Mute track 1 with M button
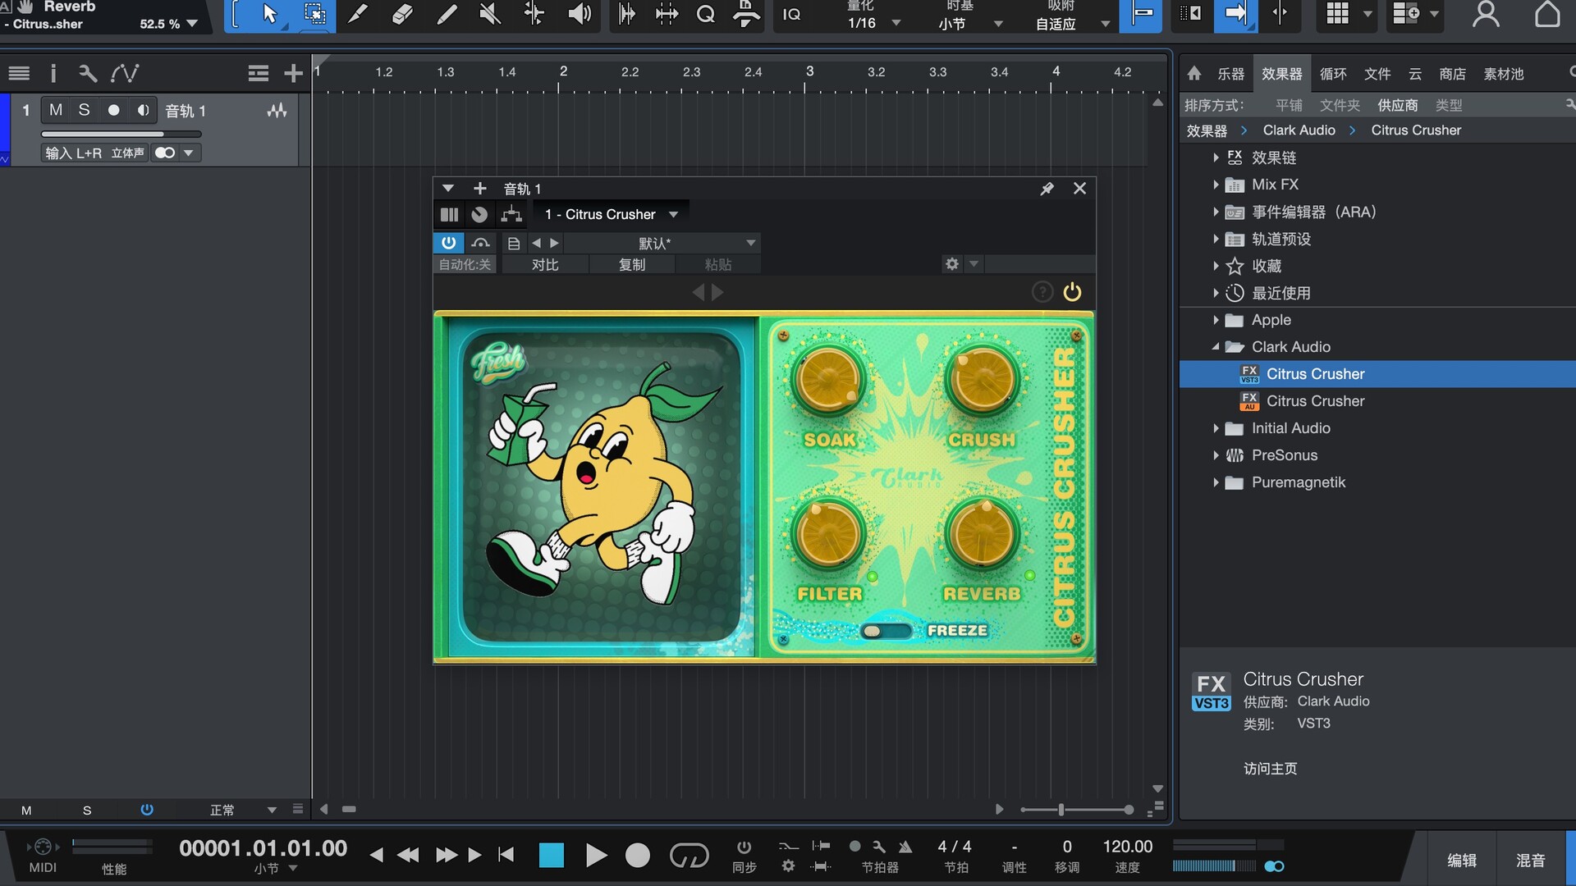Viewport: 1576px width, 886px height. click(x=56, y=110)
